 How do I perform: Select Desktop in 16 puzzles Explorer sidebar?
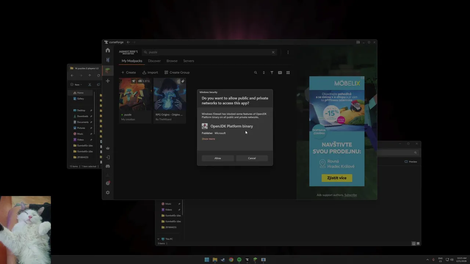point(82,110)
